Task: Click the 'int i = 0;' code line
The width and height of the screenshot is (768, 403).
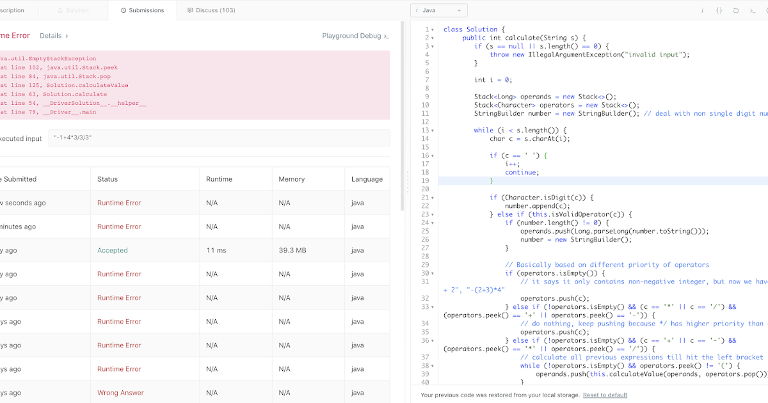Action: (493, 80)
